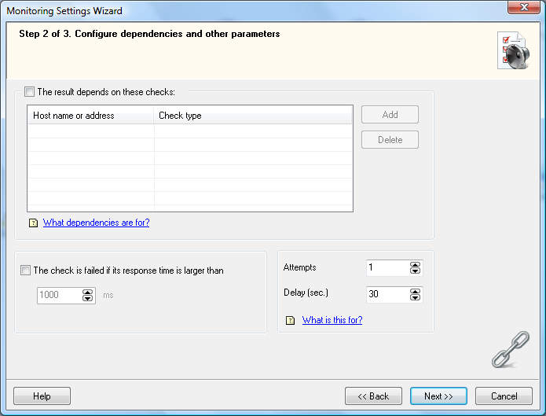Click the chain link dependency icon

tap(511, 349)
